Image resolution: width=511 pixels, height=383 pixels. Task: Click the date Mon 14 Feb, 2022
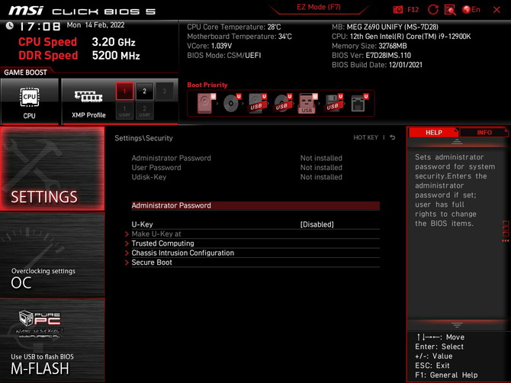point(95,25)
